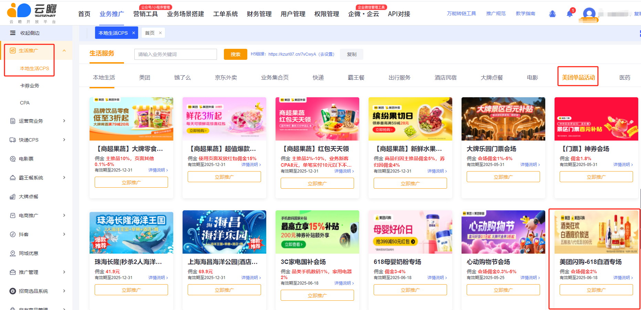Open 业务推广 top menu

coord(112,14)
